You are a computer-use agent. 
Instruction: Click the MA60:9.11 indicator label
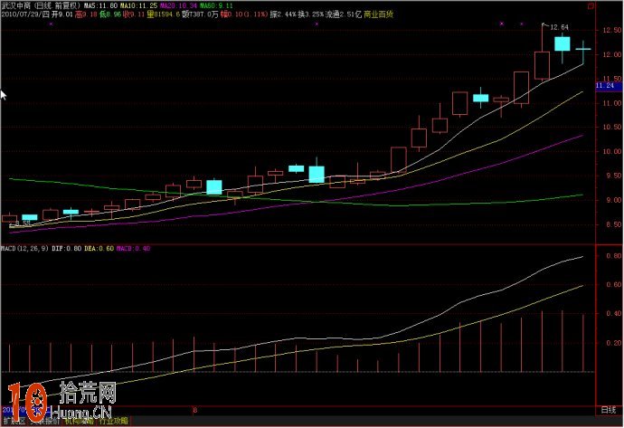tap(216, 5)
